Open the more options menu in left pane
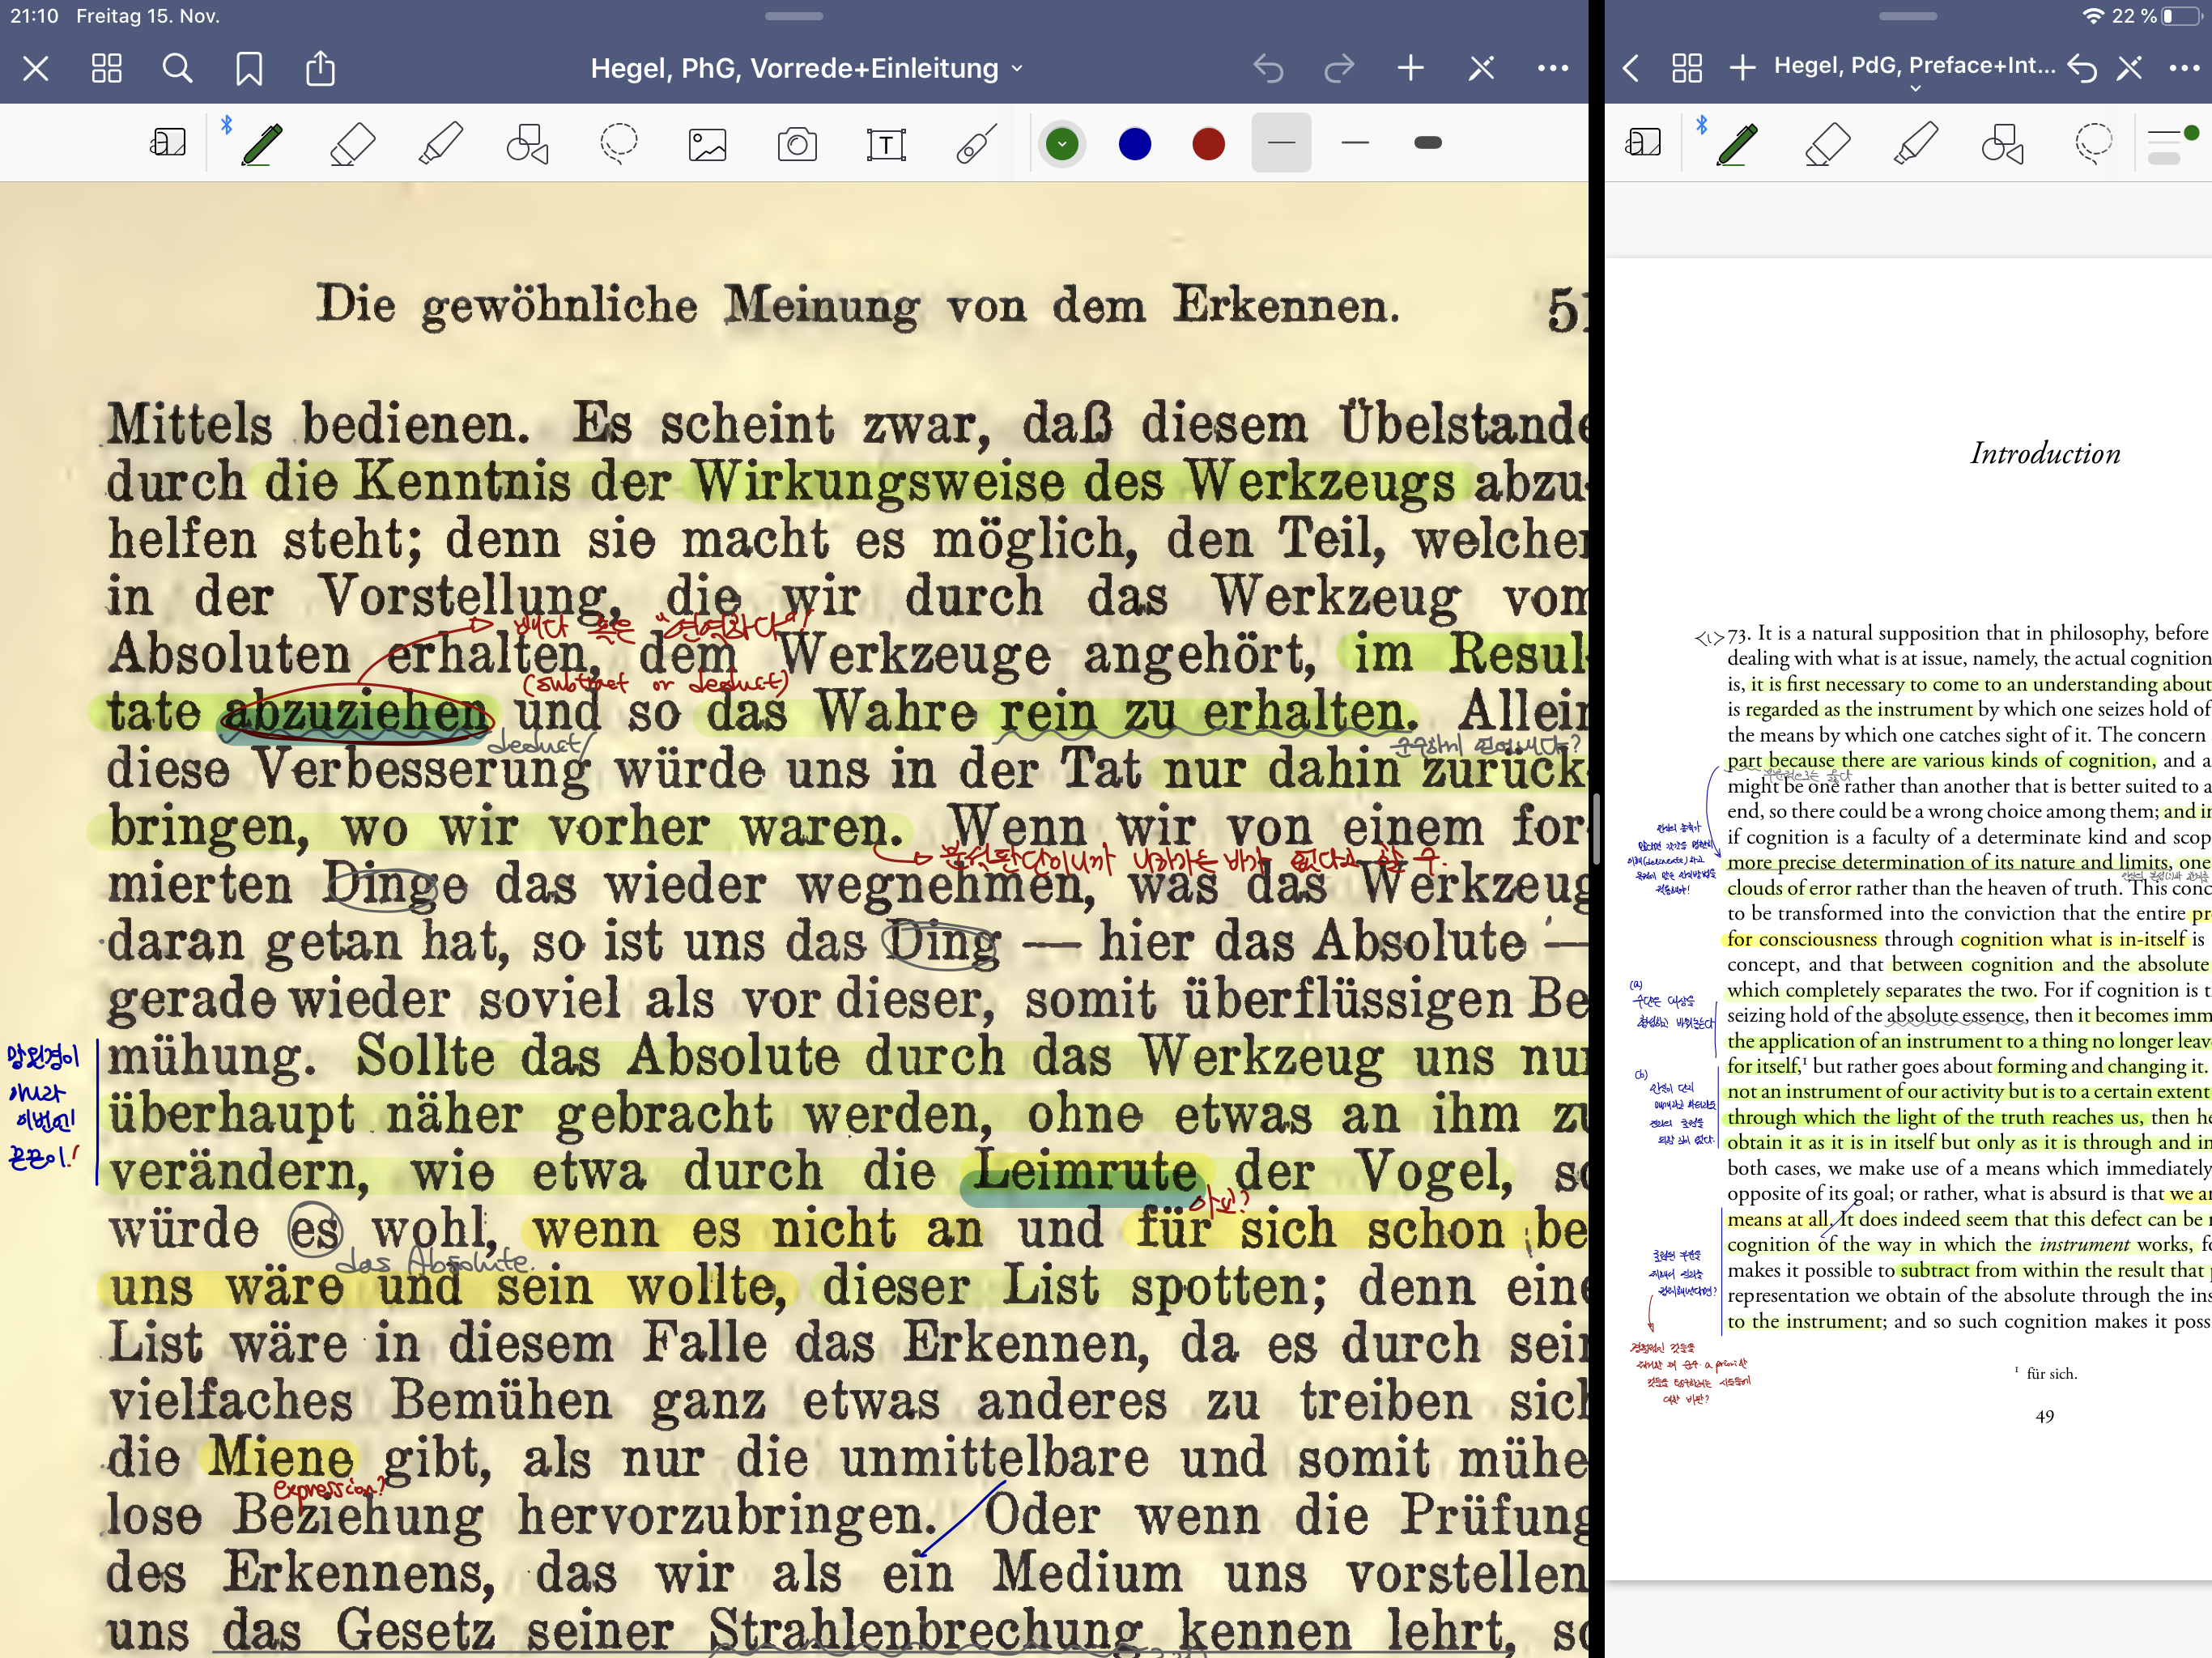 pyautogui.click(x=1552, y=68)
